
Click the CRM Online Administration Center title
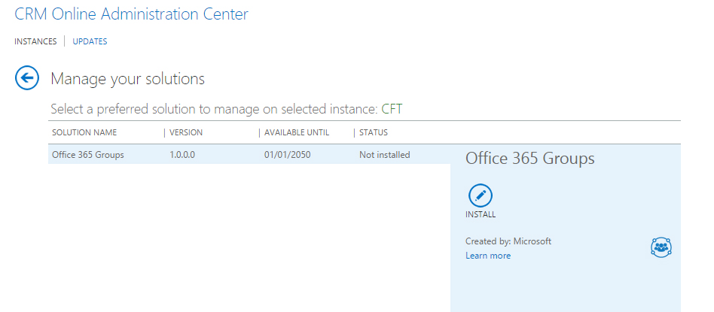point(131,14)
